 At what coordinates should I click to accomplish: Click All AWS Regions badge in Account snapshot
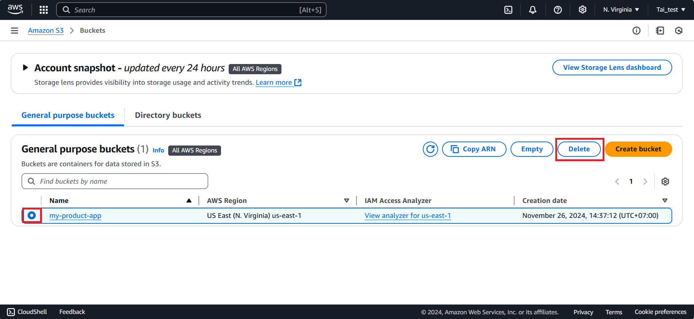point(255,69)
